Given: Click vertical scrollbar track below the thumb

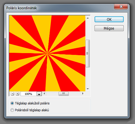Looking at the screenshot, I should 88,77.
